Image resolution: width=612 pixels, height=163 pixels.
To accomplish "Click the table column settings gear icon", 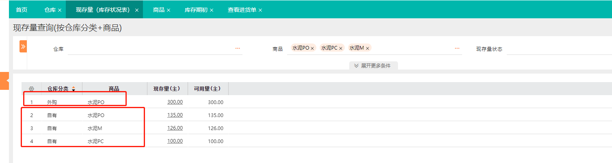I will click(x=32, y=89).
